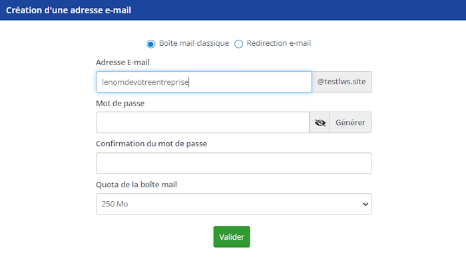Click the Mot de passe label
This screenshot has height=259, width=466.
pyautogui.click(x=120, y=104)
